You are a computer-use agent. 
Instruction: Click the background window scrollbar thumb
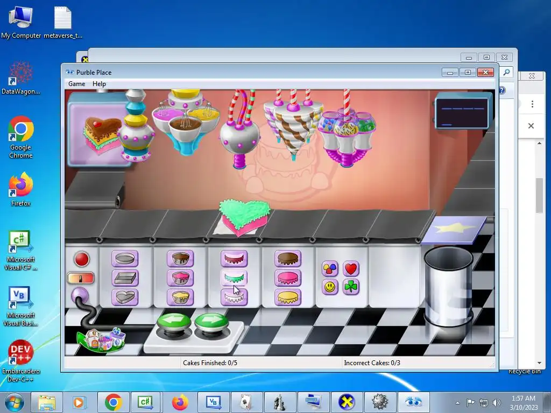point(539,195)
